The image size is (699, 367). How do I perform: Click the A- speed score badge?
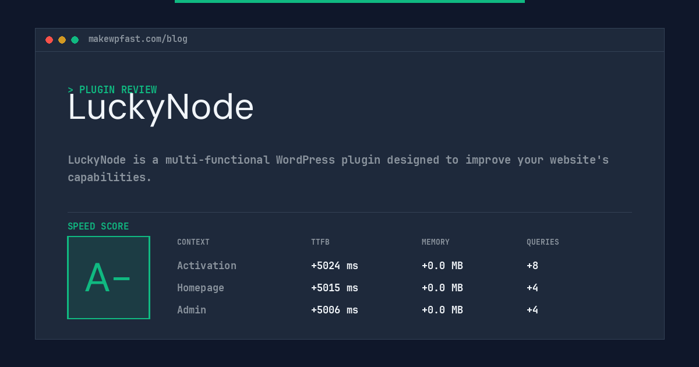[x=108, y=277]
